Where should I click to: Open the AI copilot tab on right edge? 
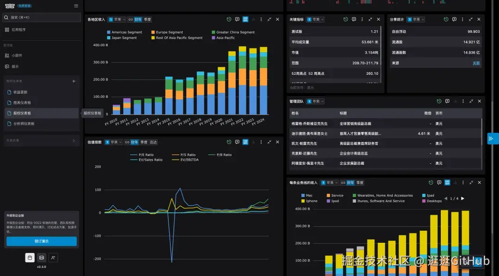[x=493, y=138]
